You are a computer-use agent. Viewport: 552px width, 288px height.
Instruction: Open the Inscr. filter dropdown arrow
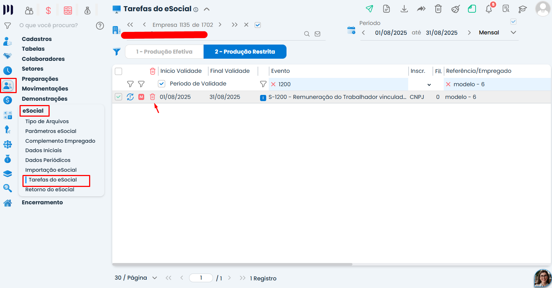pos(429,85)
